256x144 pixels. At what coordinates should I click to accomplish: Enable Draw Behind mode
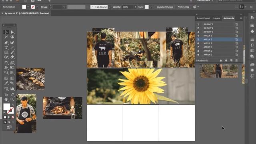pos(9,122)
